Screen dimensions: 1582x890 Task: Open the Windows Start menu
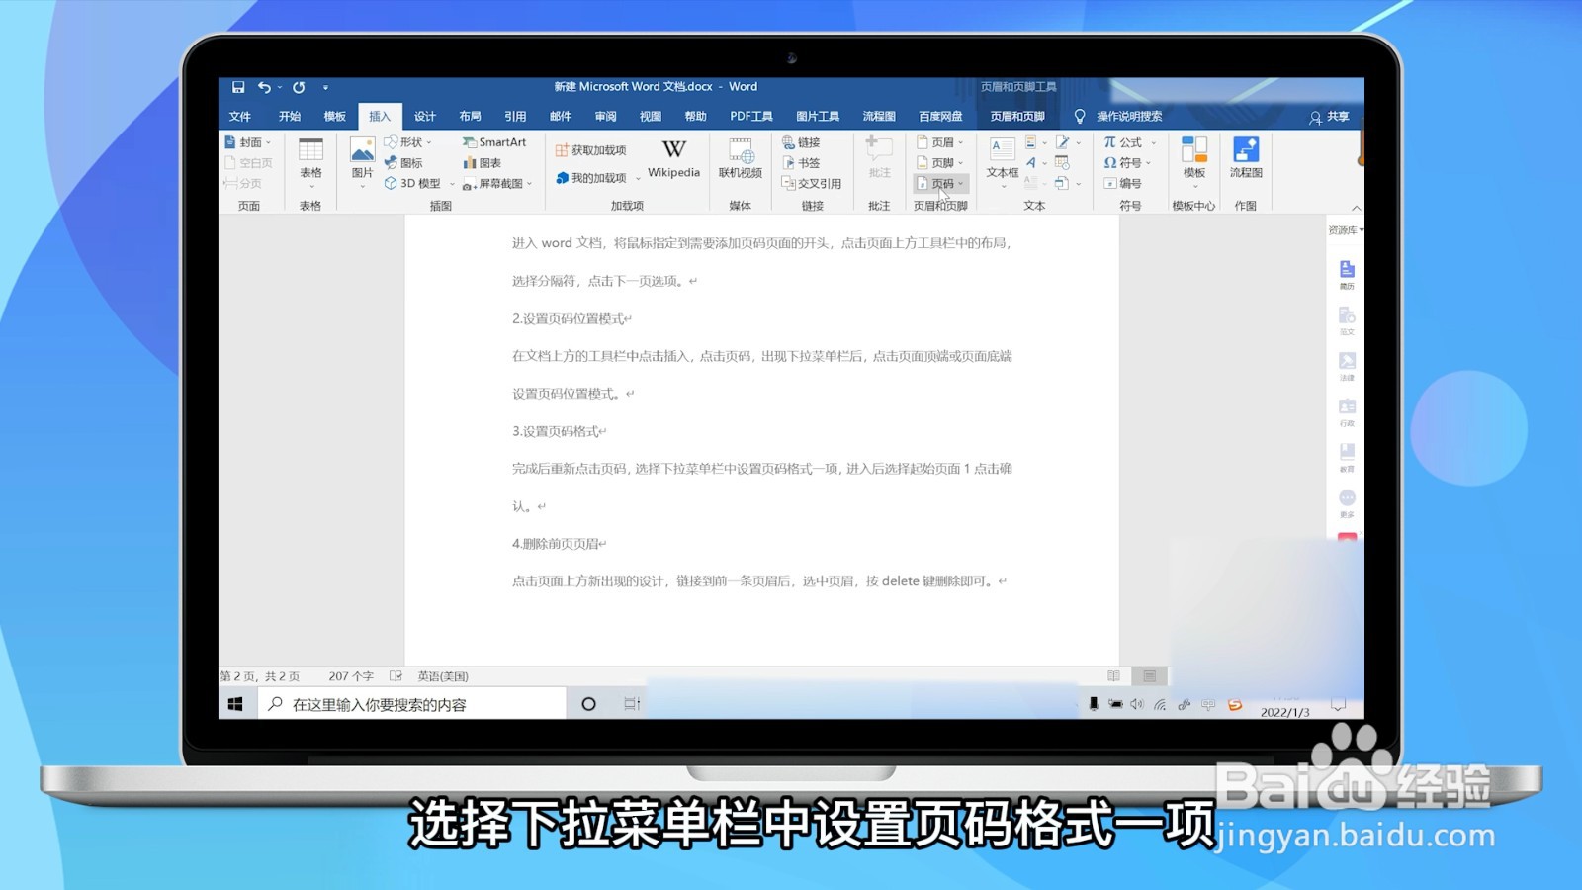pos(235,704)
